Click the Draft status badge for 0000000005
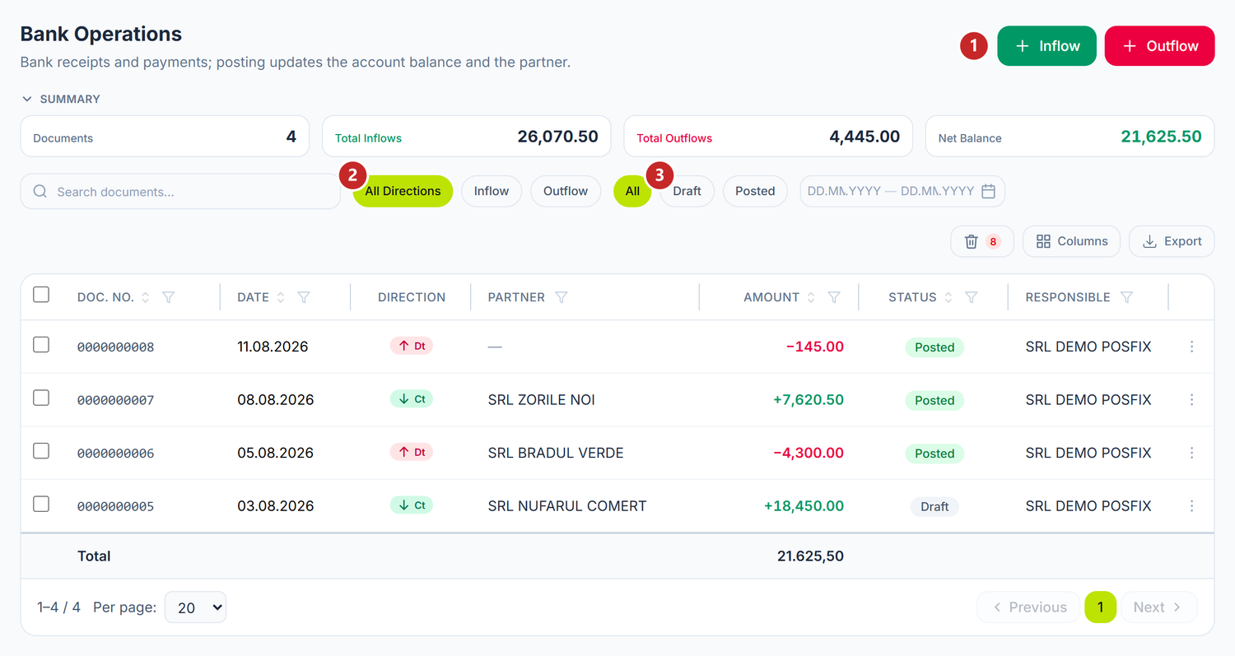The image size is (1235, 656). (x=934, y=506)
